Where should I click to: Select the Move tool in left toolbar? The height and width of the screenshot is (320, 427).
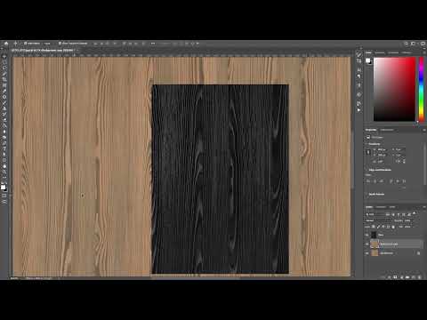tap(4, 56)
